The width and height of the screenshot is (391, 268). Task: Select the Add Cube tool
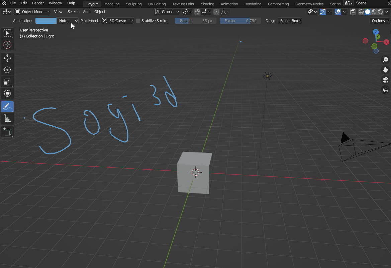point(7,132)
